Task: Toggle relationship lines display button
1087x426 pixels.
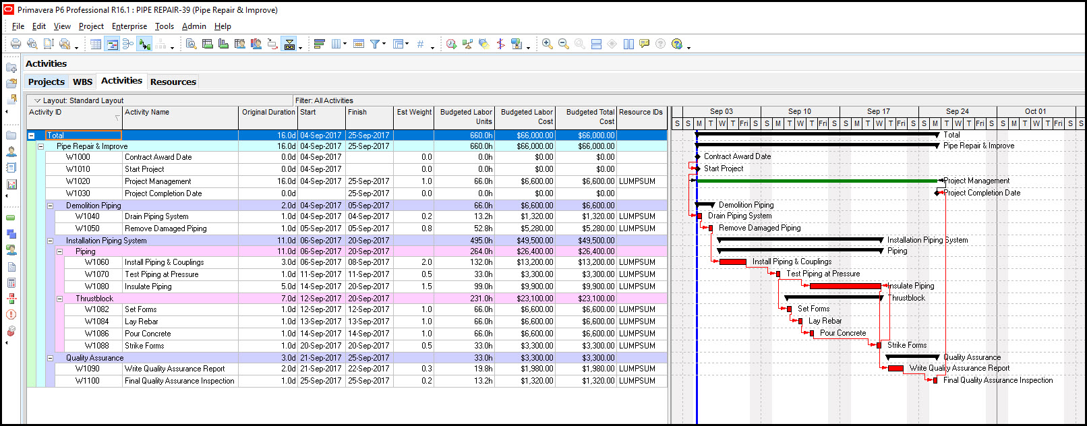Action: click(144, 44)
